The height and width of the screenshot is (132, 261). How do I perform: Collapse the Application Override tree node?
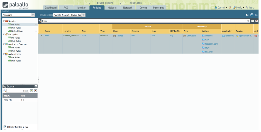4,44
